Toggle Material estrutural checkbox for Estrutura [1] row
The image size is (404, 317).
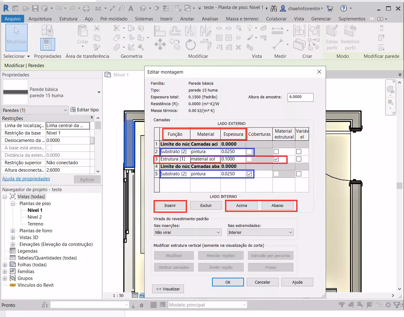(x=276, y=159)
